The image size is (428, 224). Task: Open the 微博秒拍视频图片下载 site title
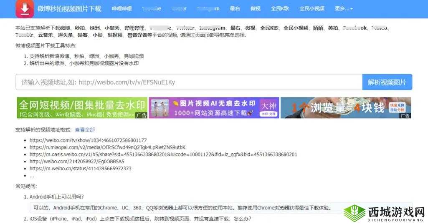(x=69, y=9)
